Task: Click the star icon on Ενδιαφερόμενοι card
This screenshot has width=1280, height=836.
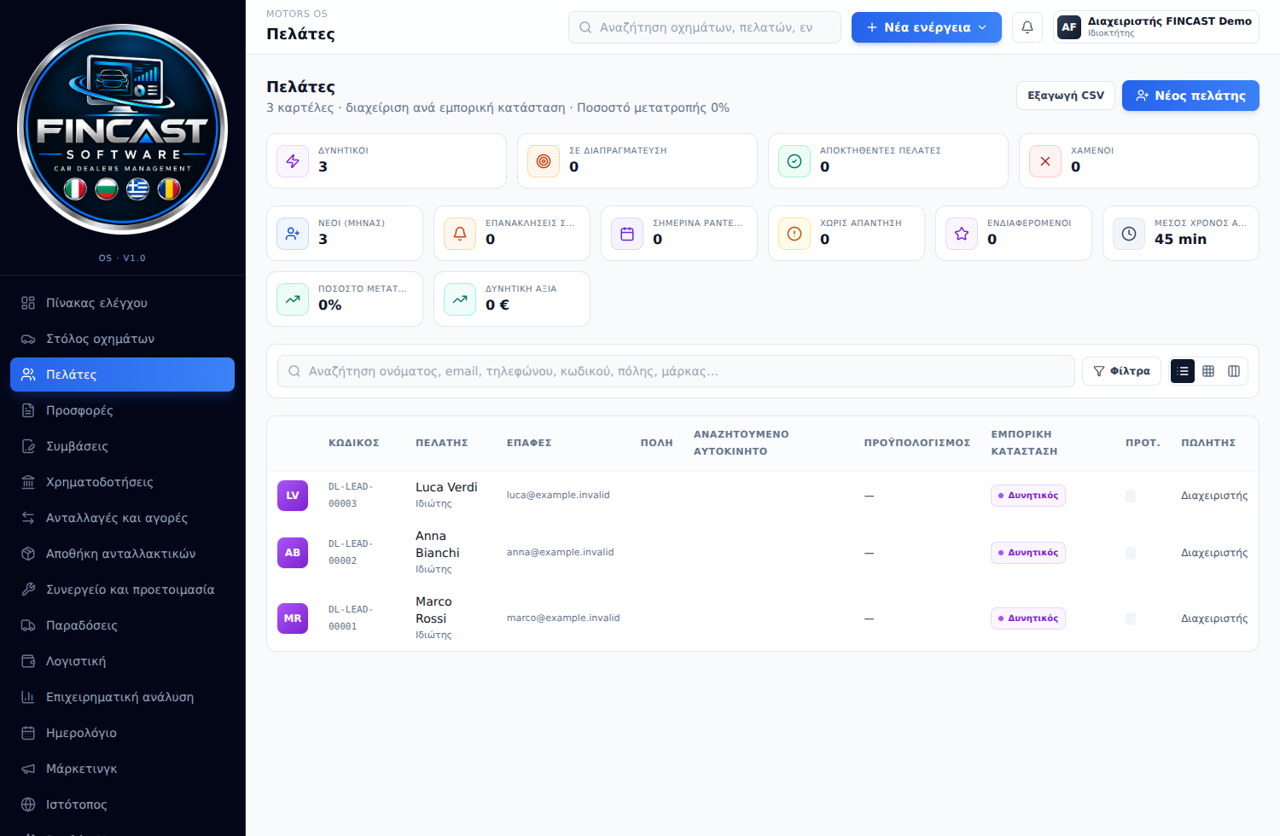Action: coord(962,234)
